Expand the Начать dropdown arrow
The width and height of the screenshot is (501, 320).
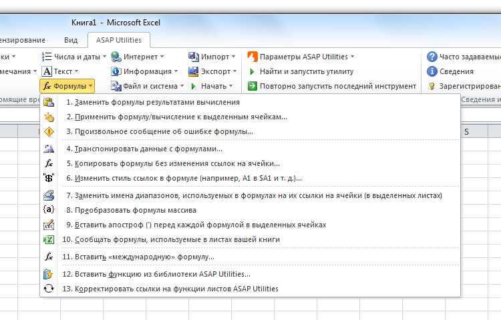[x=231, y=86]
